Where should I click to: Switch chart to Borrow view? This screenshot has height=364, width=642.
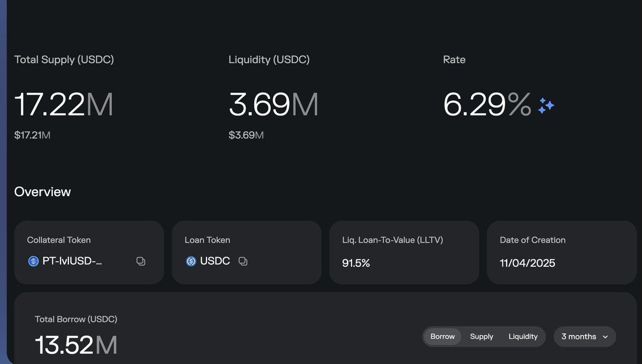(442, 337)
